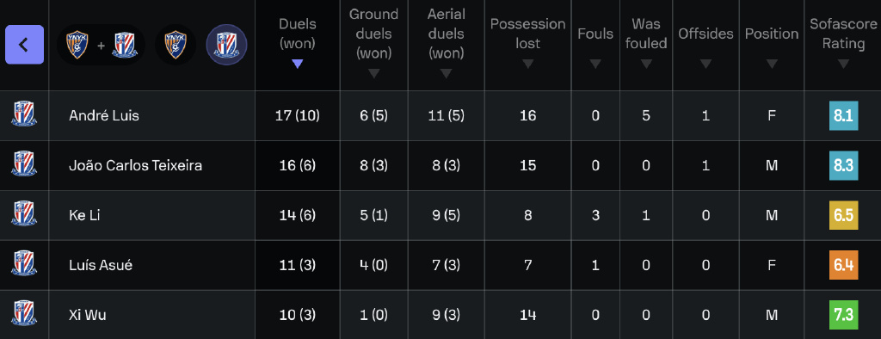Open the team crest beside Luís Asué
Viewport: 881px width, 339px height.
24,265
